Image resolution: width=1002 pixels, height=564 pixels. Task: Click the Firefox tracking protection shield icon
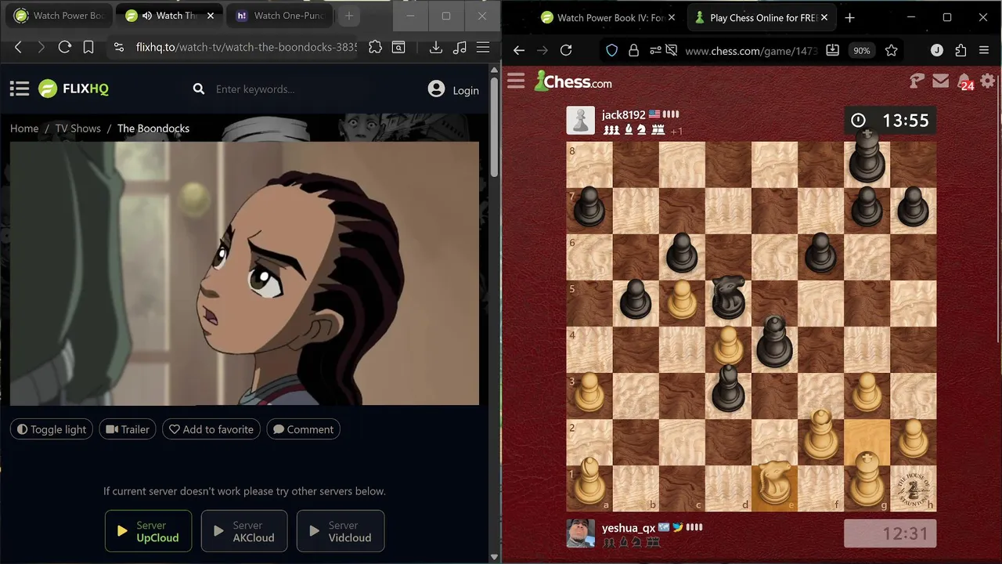(612, 50)
